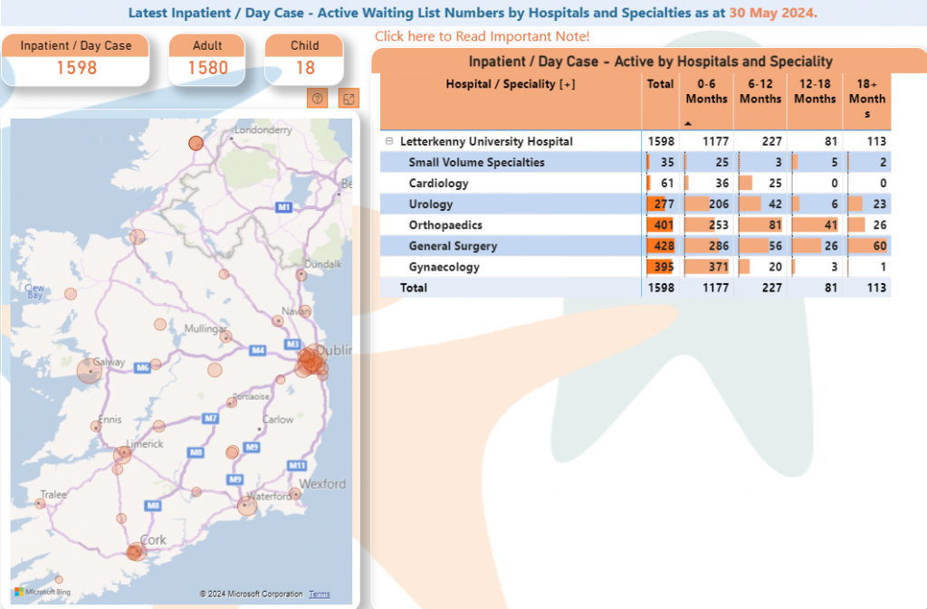Collapse the Letterkenny University Hospital row
This screenshot has height=609, width=927.
389,141
